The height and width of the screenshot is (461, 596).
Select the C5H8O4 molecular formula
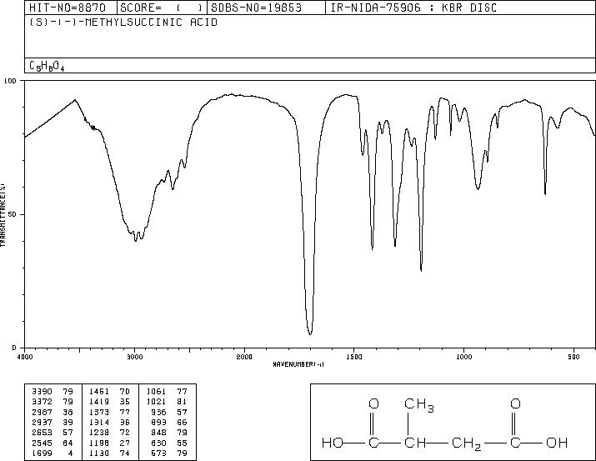click(x=47, y=66)
